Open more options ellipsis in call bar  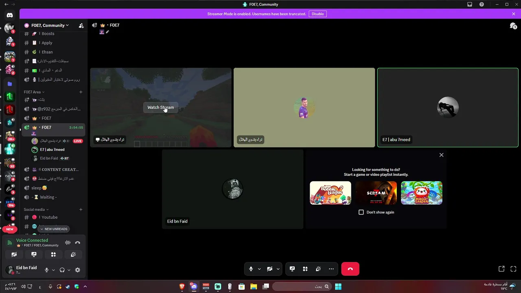click(x=331, y=269)
